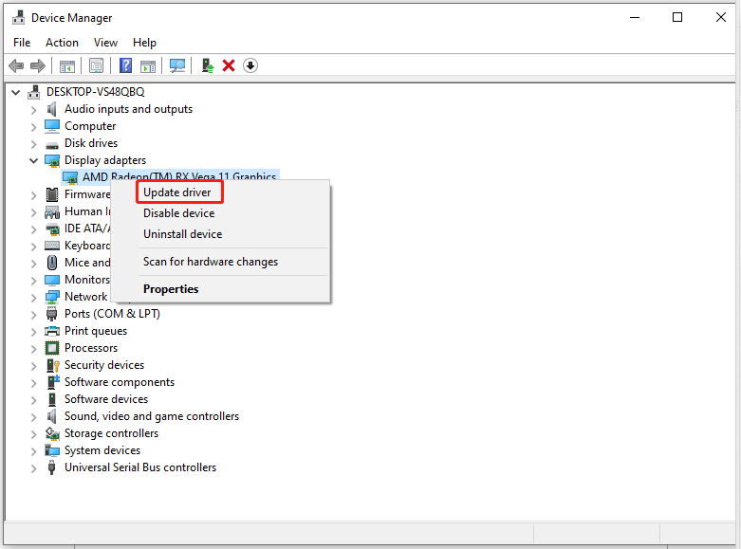This screenshot has width=741, height=549.
Task: Select the Keyboards tree row
Action: [x=87, y=246]
